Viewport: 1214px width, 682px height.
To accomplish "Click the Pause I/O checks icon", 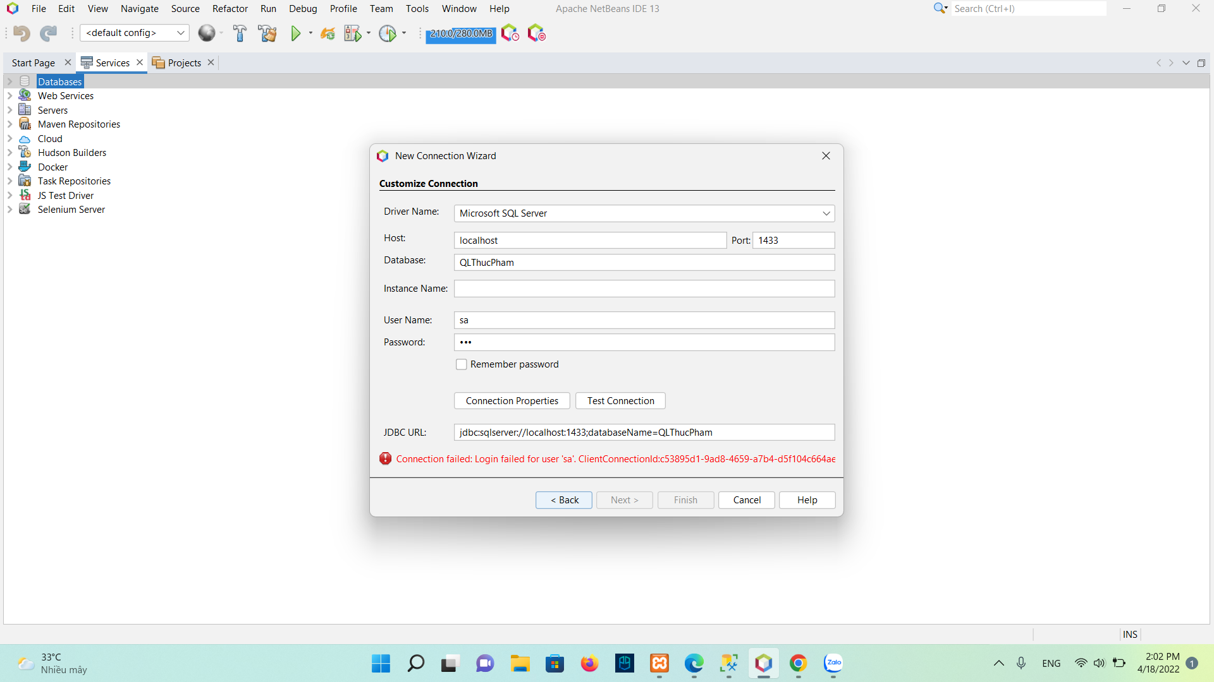I will [x=537, y=33].
